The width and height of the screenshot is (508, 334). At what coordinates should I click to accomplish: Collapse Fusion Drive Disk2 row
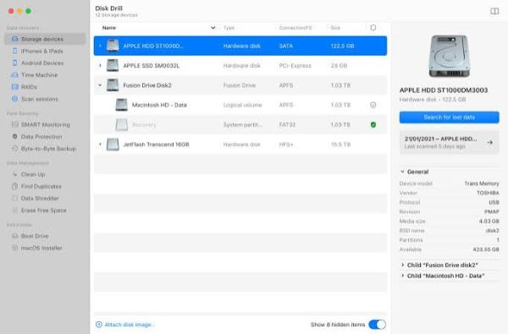click(100, 85)
